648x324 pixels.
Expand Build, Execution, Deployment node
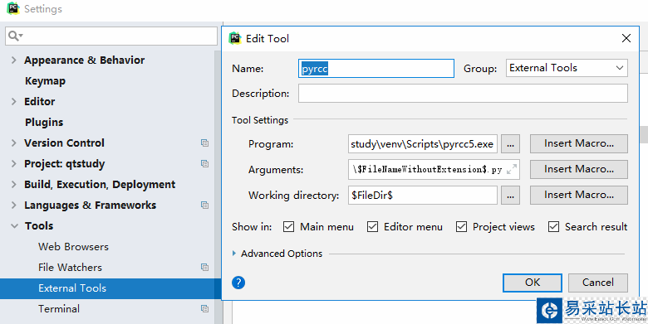click(14, 184)
